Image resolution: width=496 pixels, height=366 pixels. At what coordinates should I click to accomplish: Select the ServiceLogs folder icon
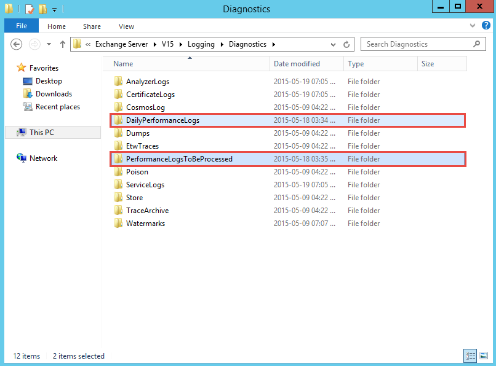click(118, 184)
